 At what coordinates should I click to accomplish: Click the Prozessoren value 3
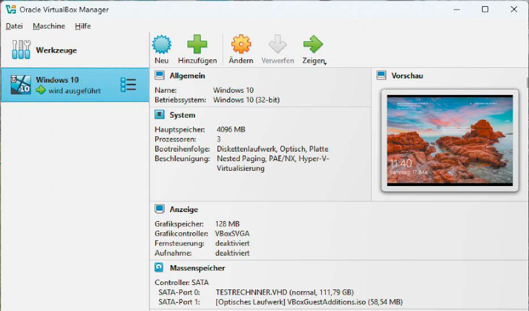(x=219, y=139)
